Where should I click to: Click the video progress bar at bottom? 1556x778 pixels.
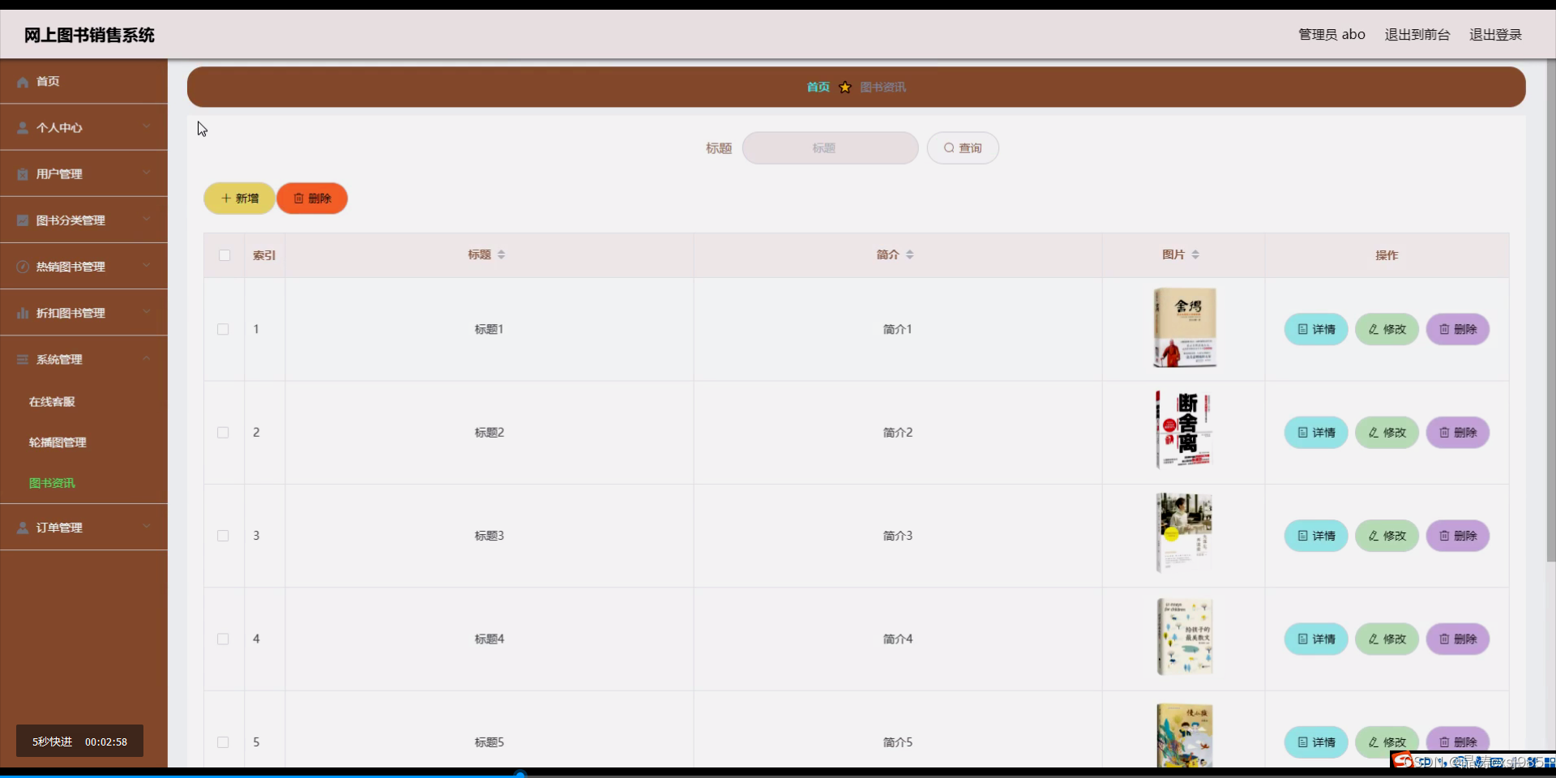click(778, 775)
